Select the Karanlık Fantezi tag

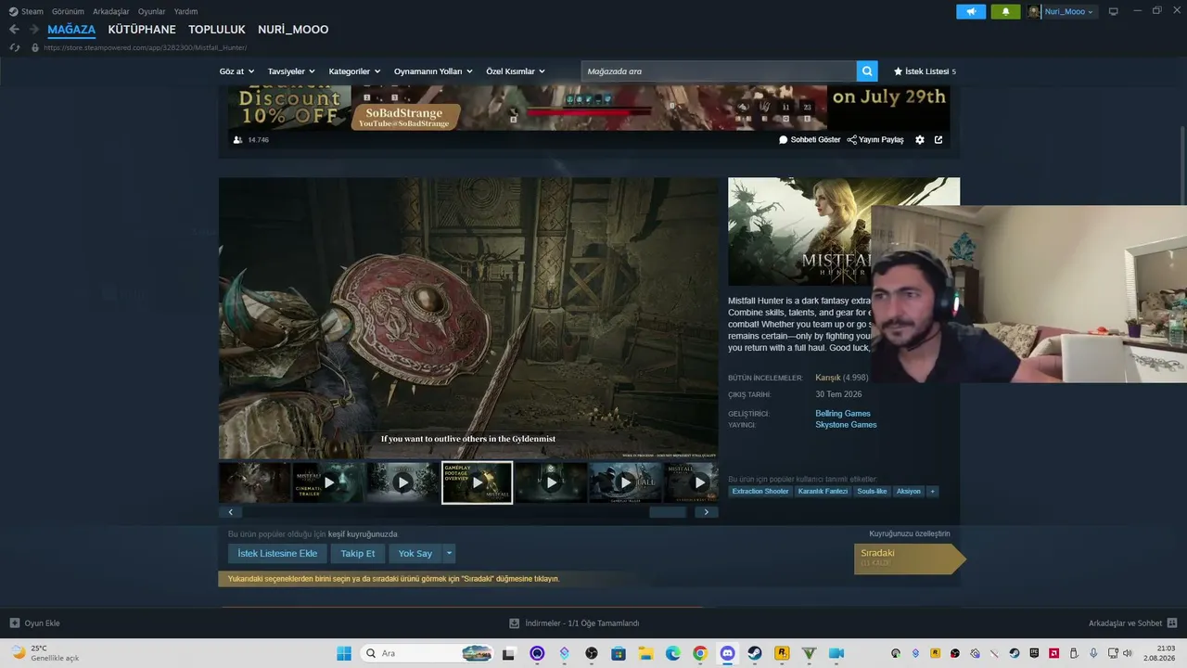[x=823, y=491]
